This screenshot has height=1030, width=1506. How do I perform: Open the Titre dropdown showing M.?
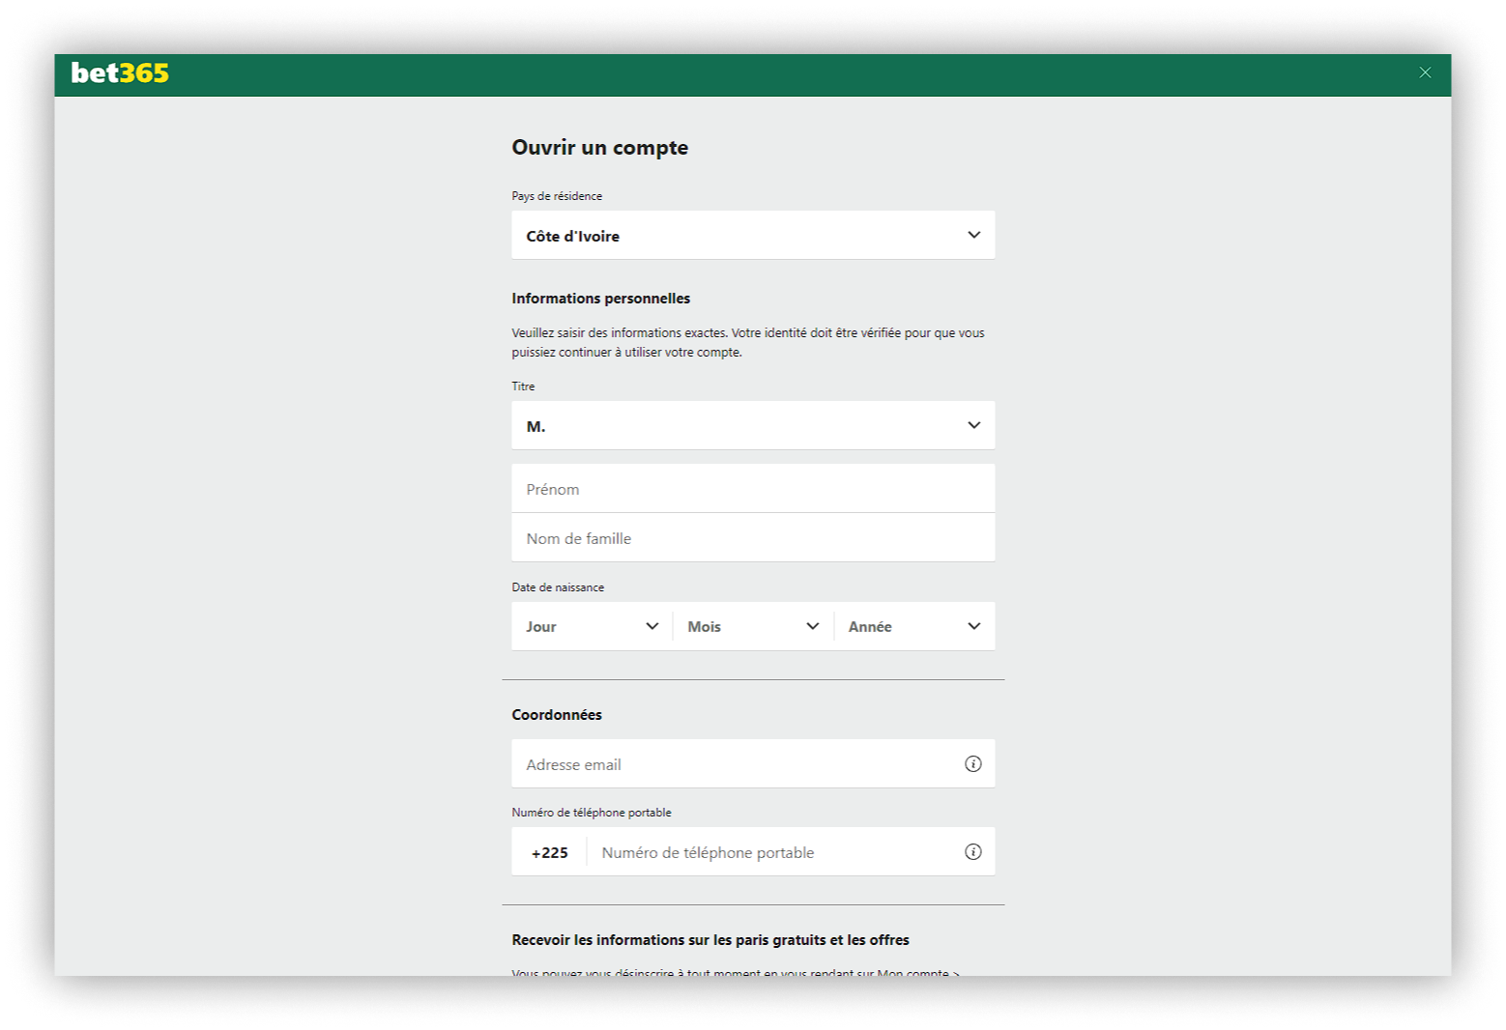pos(735,425)
